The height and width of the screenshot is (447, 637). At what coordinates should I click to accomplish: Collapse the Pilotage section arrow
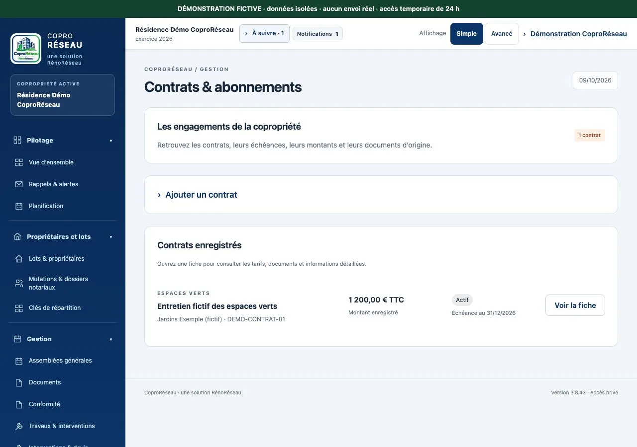(111, 141)
